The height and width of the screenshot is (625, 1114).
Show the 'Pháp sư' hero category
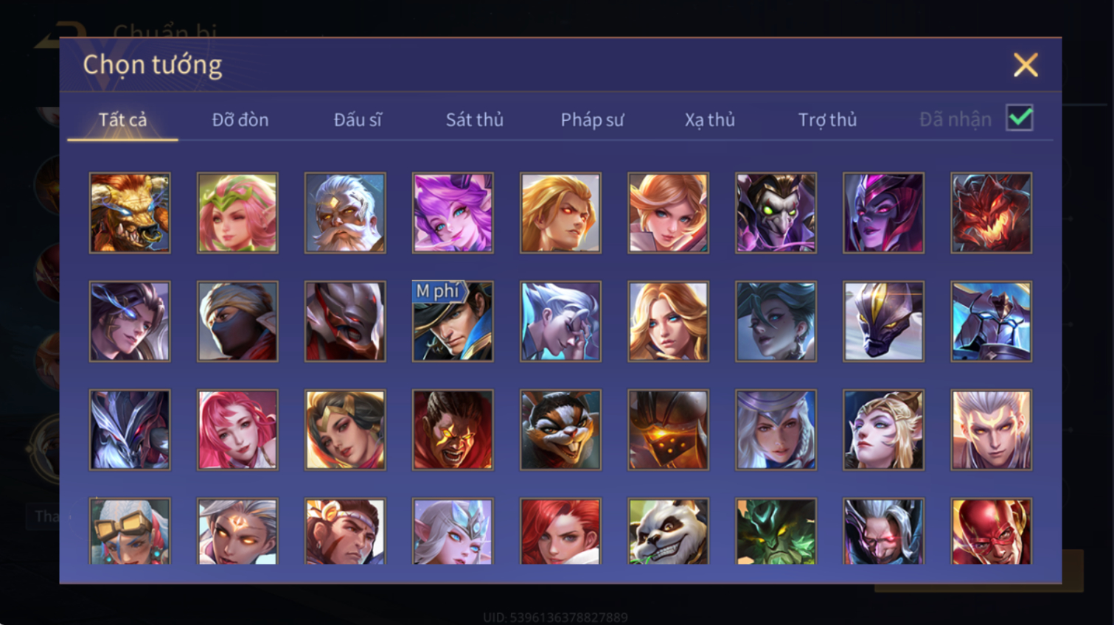point(592,119)
